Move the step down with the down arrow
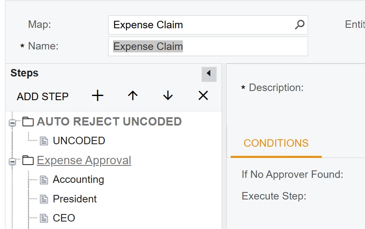 pos(168,96)
